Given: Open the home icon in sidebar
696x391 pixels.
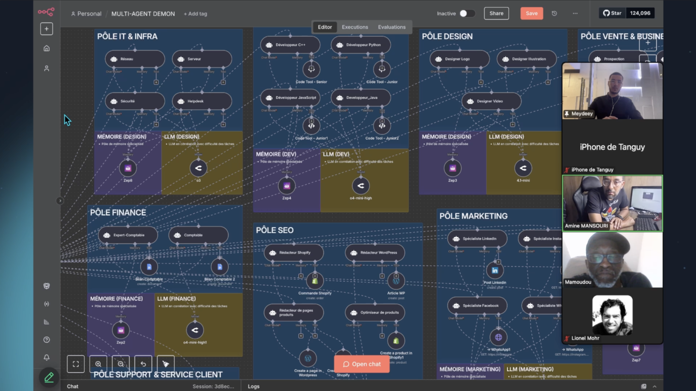Looking at the screenshot, I should tap(46, 48).
